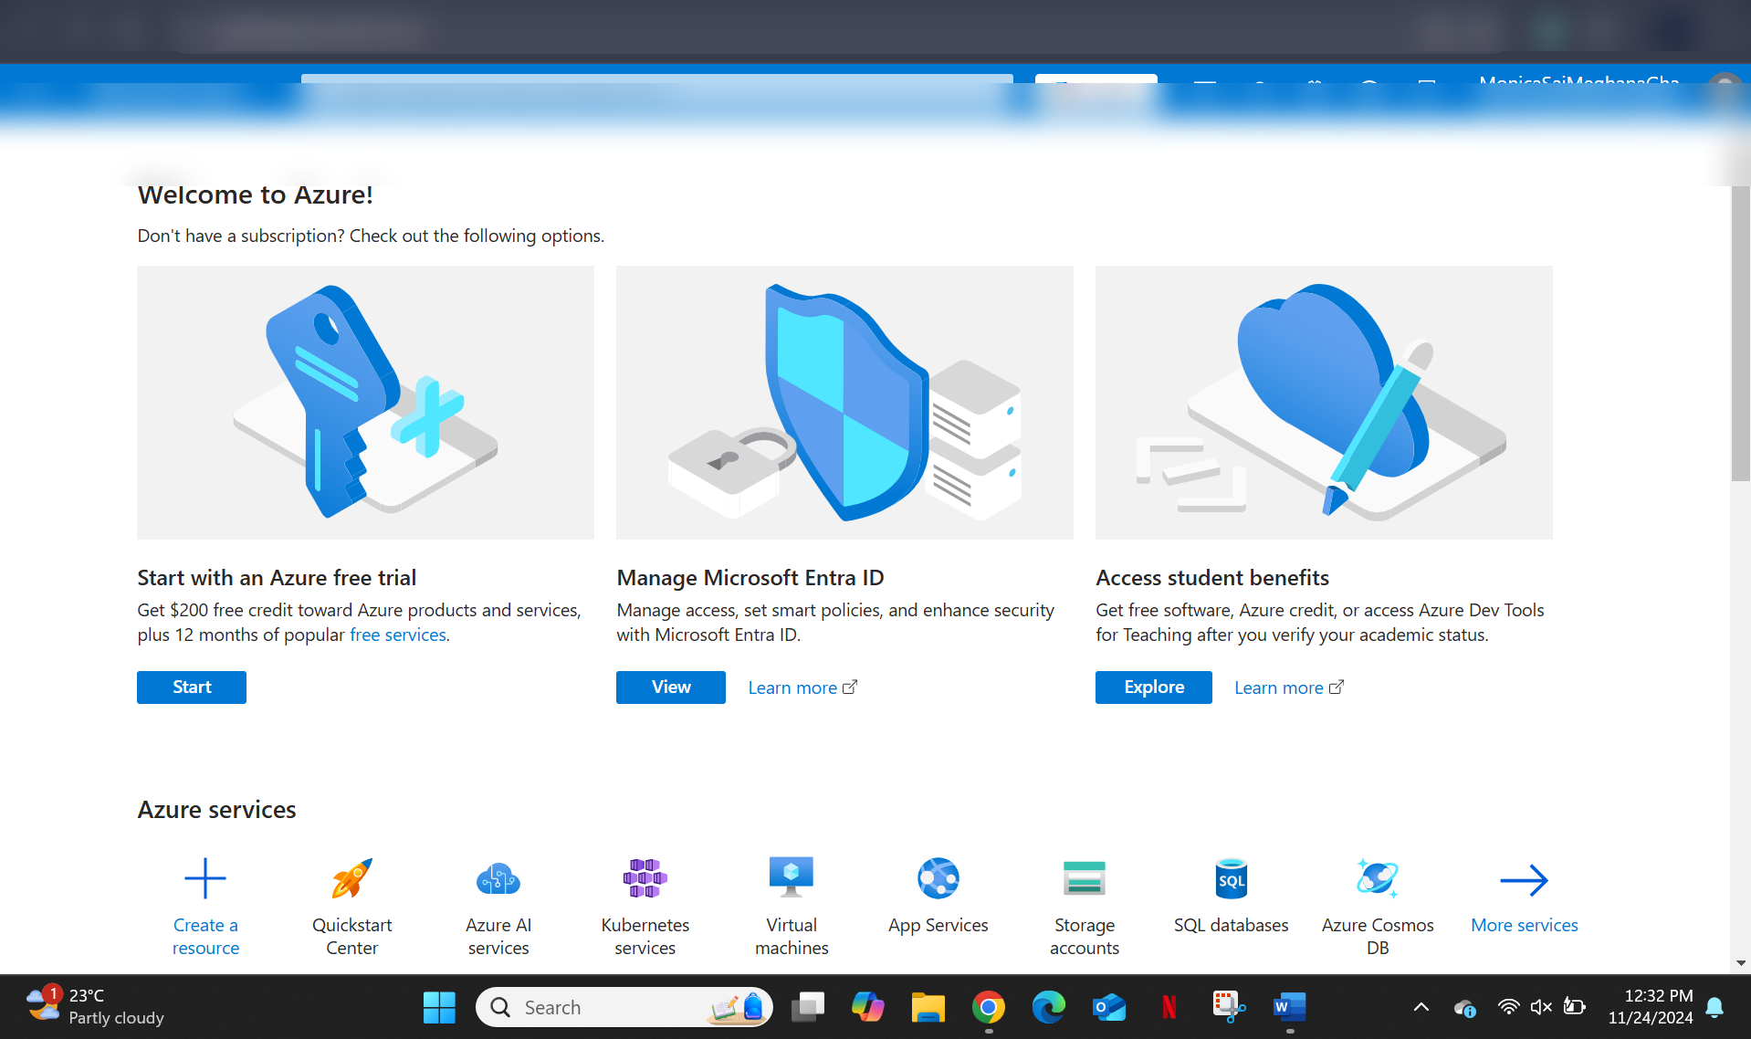Open Azure AI services

tap(498, 907)
